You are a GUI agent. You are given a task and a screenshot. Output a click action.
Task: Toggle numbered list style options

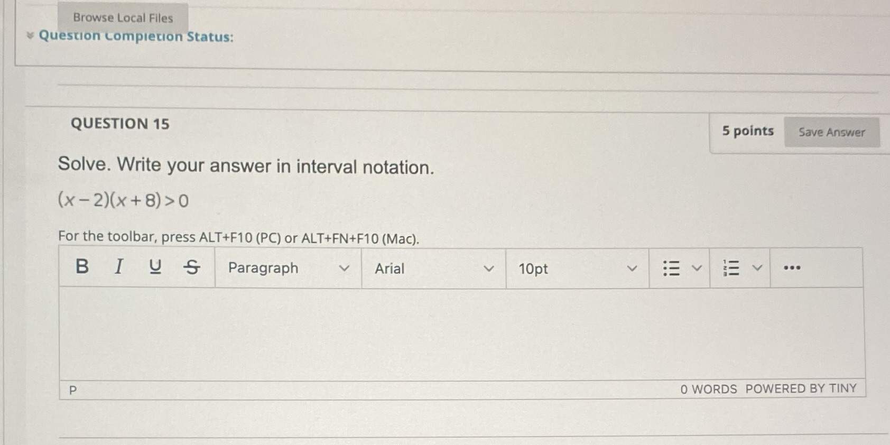pos(757,268)
